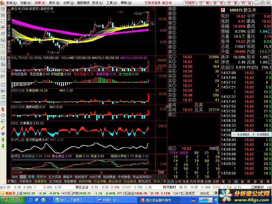Click the 日线 period label
This screenshot has width=272, height=204.
pyautogui.click(x=161, y=172)
